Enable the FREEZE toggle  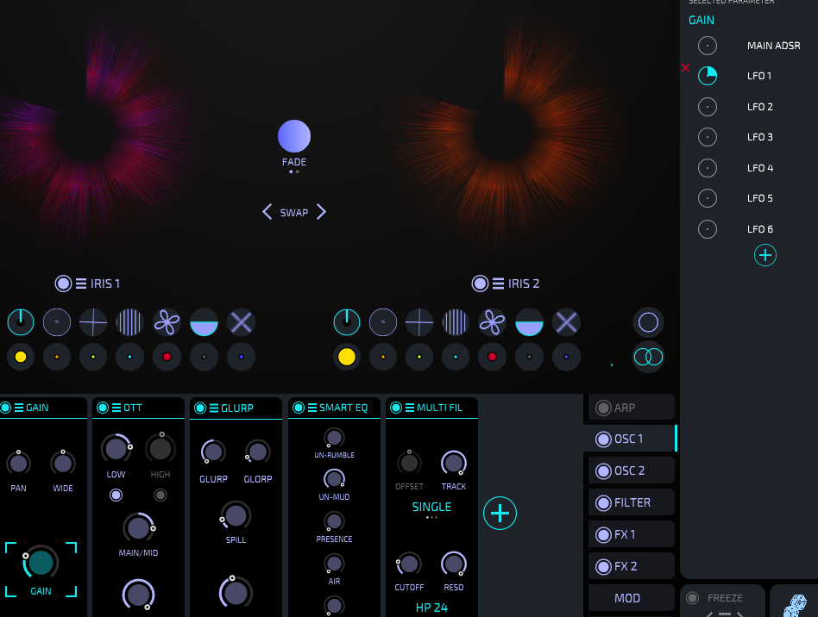(693, 598)
